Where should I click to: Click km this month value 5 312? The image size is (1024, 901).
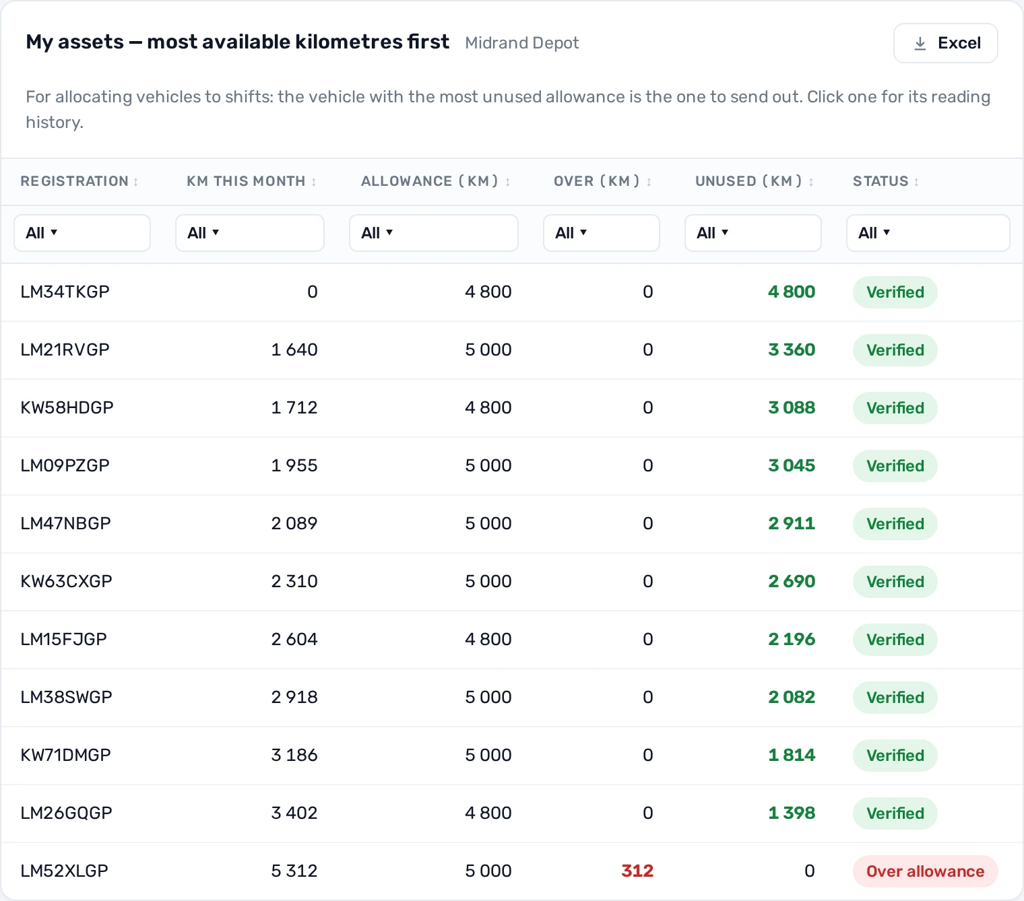click(294, 871)
